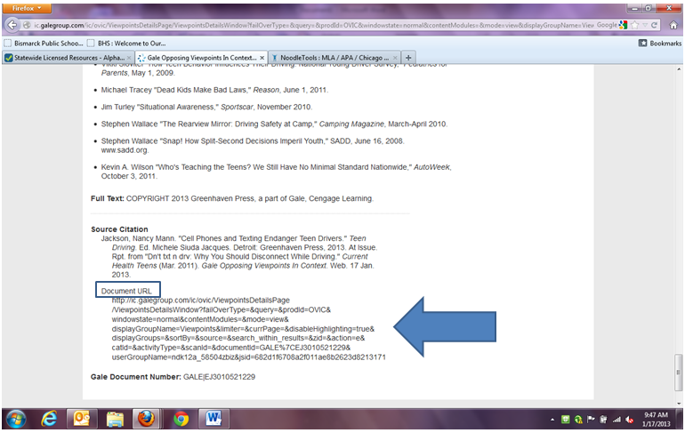Viewport: 685px width, 433px height.
Task: Click the Document URL label
Action: pyautogui.click(x=126, y=291)
